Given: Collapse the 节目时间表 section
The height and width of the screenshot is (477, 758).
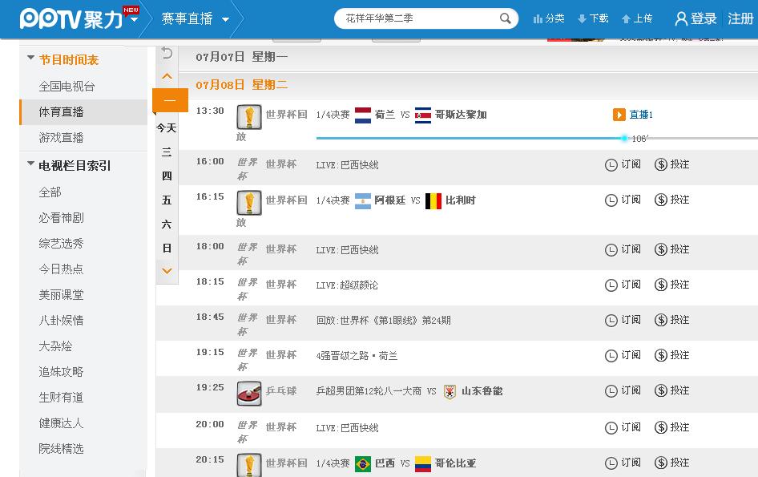Looking at the screenshot, I should (x=31, y=58).
